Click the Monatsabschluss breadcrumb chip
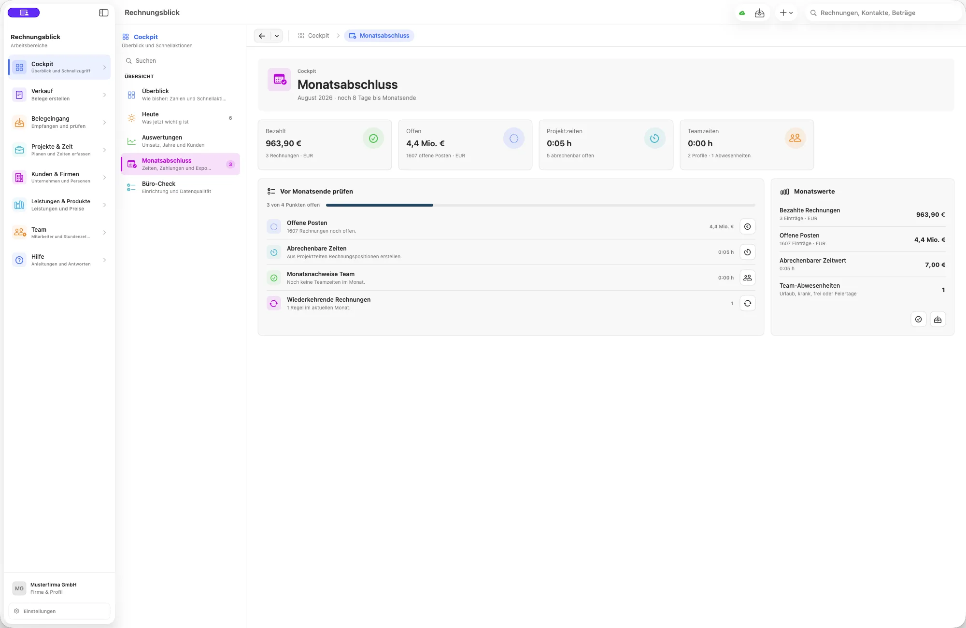 (x=379, y=36)
